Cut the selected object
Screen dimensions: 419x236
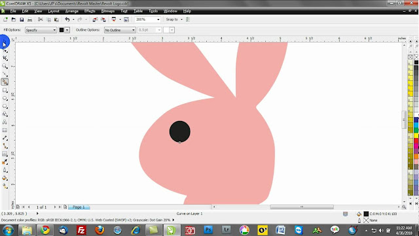tap(41, 20)
